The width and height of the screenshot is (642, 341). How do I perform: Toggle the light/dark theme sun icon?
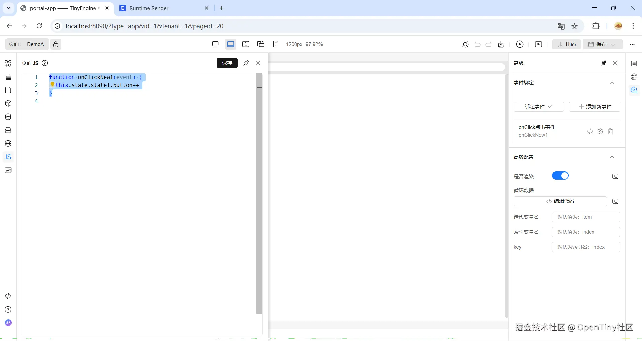click(x=465, y=44)
